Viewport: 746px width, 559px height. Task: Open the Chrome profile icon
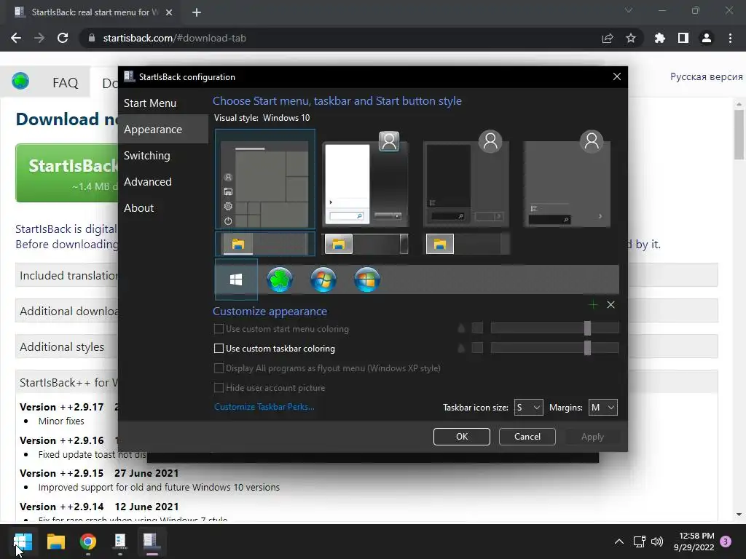point(707,38)
